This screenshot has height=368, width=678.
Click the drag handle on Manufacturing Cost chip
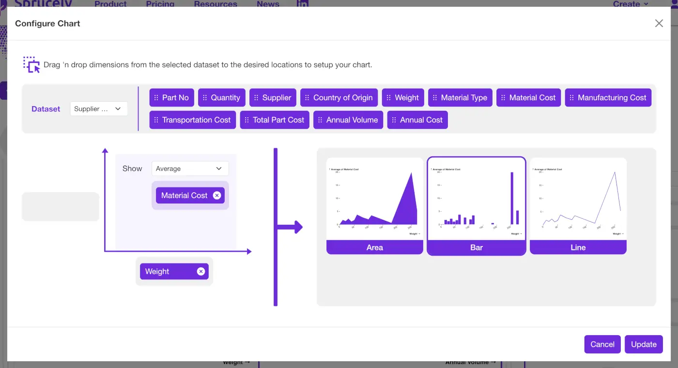pyautogui.click(x=572, y=97)
